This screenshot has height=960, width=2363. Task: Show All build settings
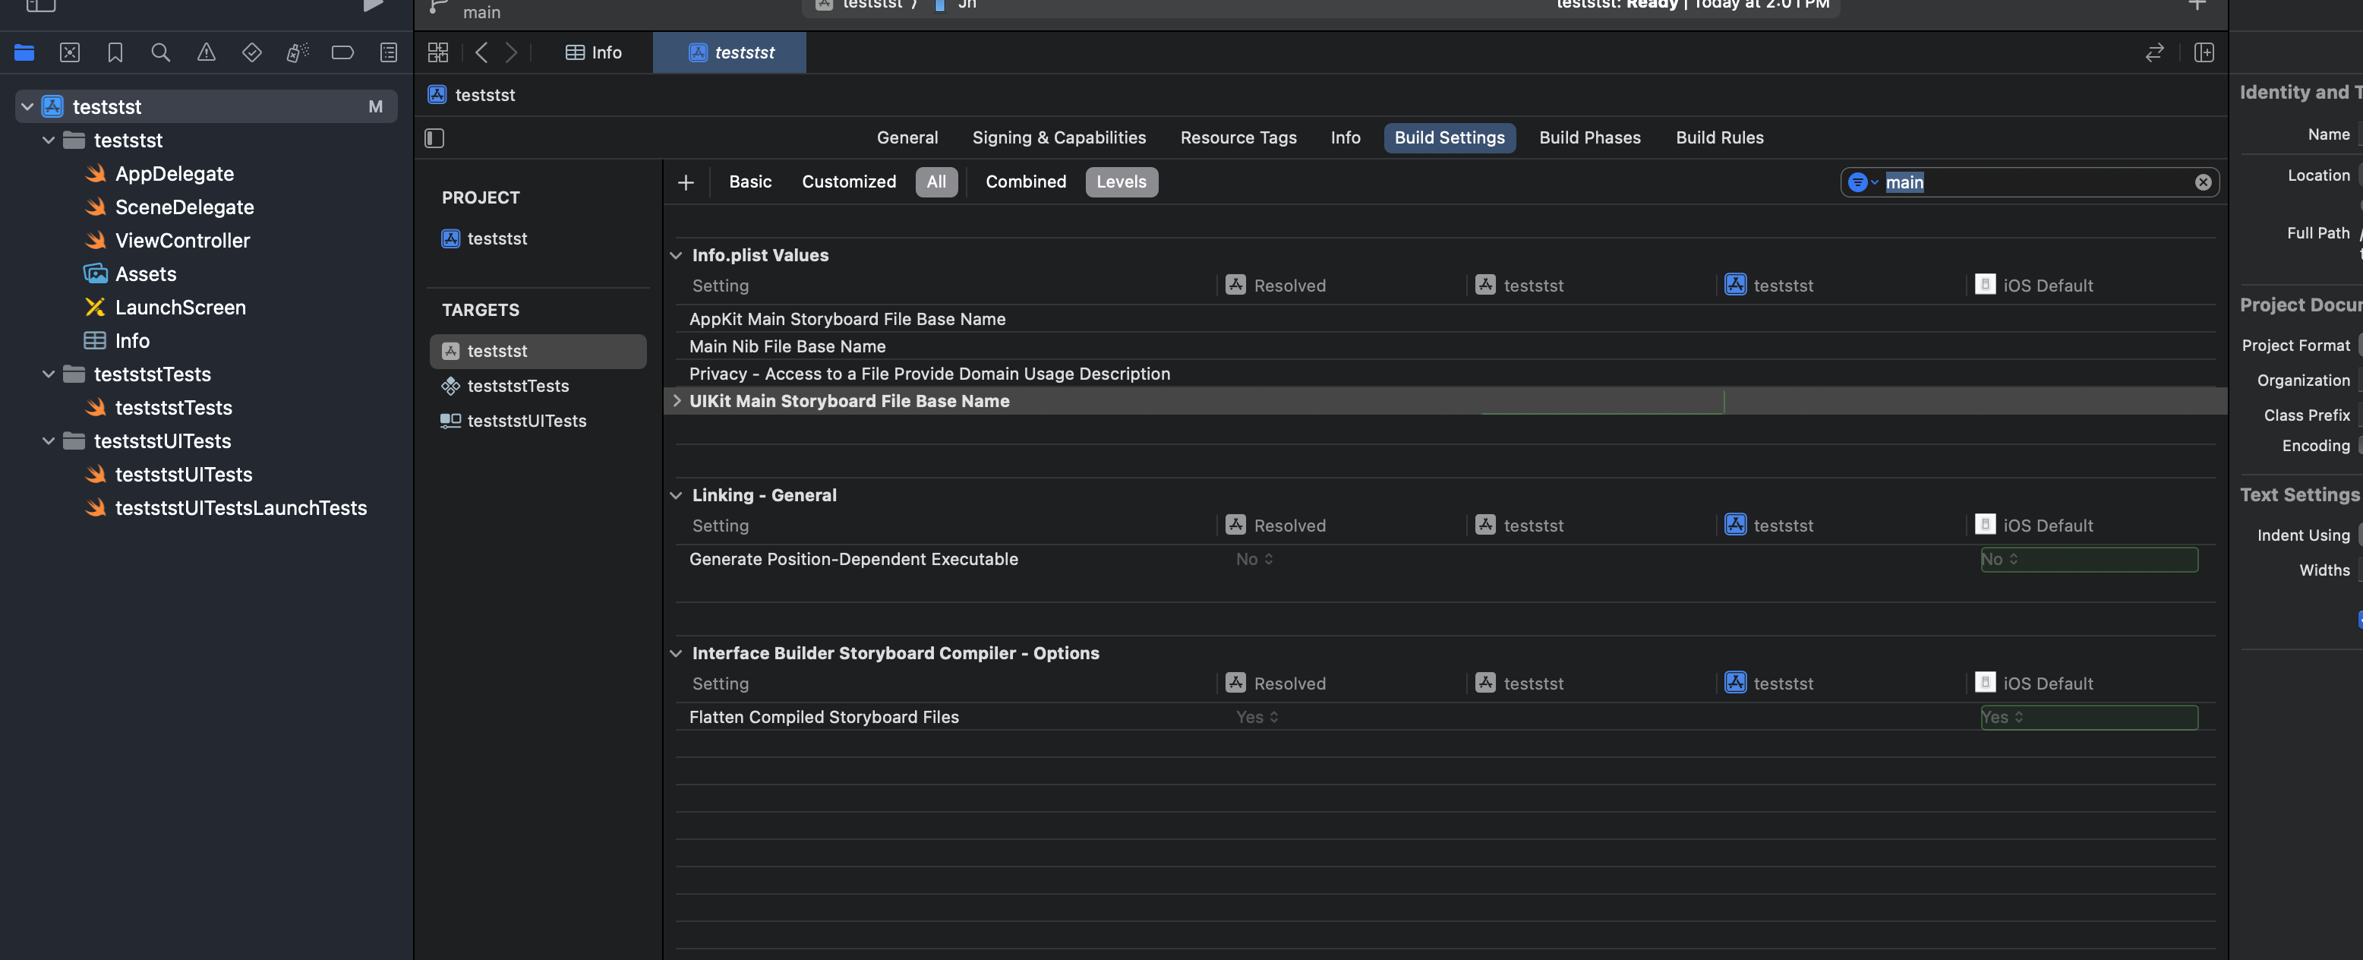click(x=936, y=182)
